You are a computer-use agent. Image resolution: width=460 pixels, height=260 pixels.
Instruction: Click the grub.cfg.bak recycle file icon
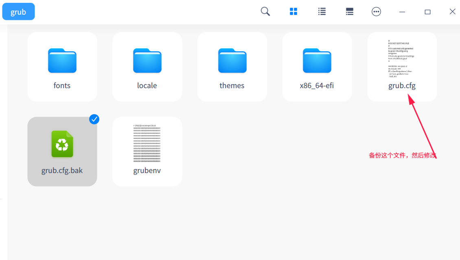[62, 144]
